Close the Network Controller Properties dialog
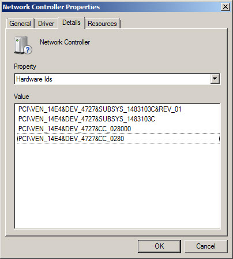The width and height of the screenshot is (233, 259). click(x=225, y=7)
